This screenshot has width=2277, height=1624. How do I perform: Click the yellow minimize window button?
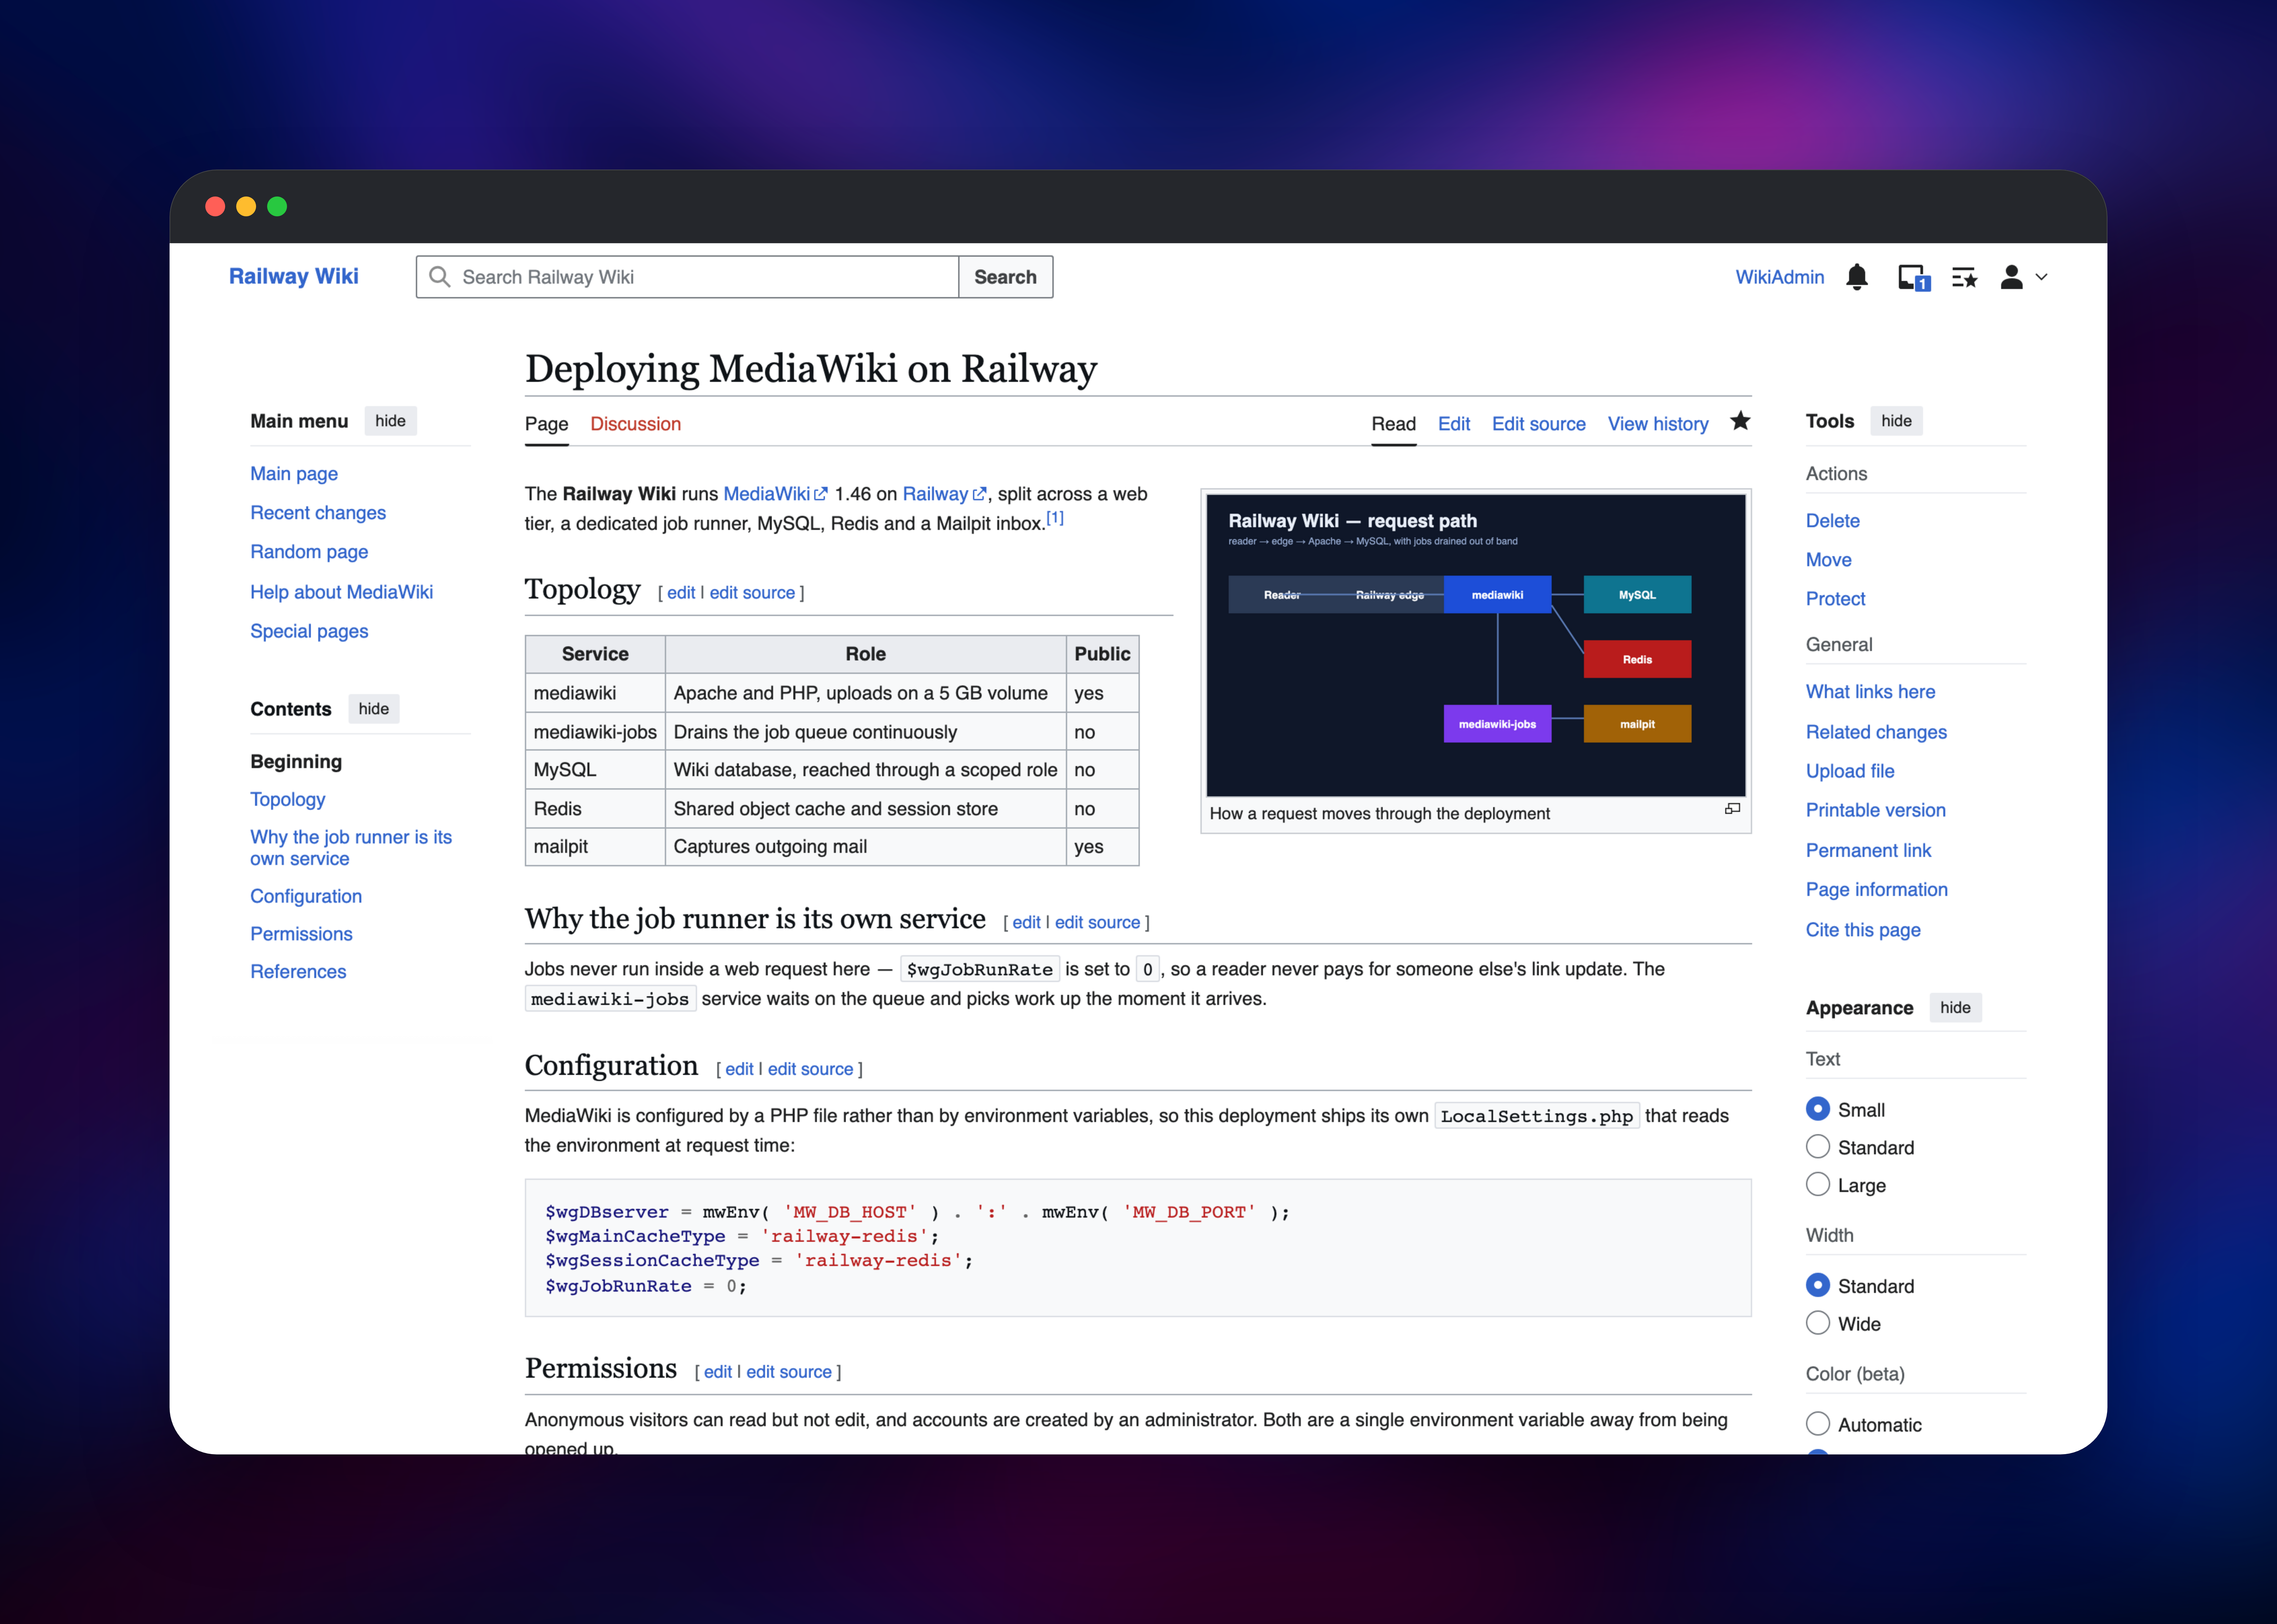click(x=246, y=206)
